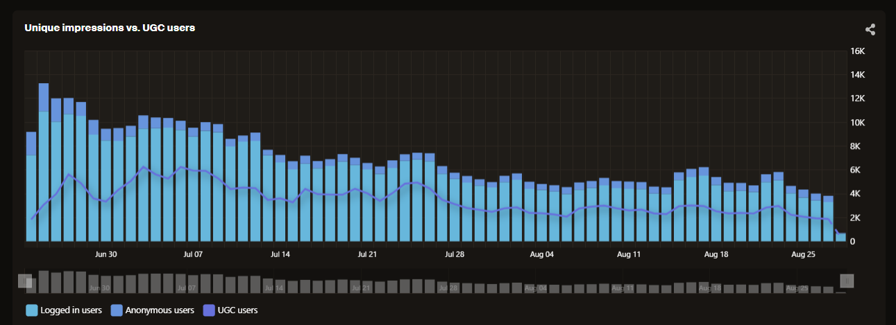This screenshot has width=896, height=325.
Task: Click the Jun 30 x-axis label
Action: [105, 254]
